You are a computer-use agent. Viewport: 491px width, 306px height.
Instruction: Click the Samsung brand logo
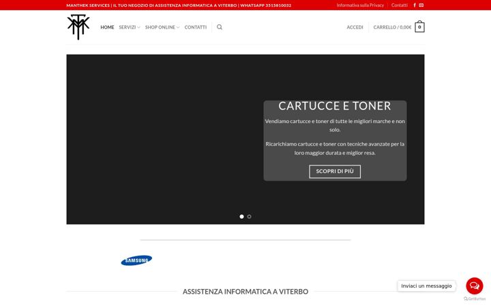136,260
